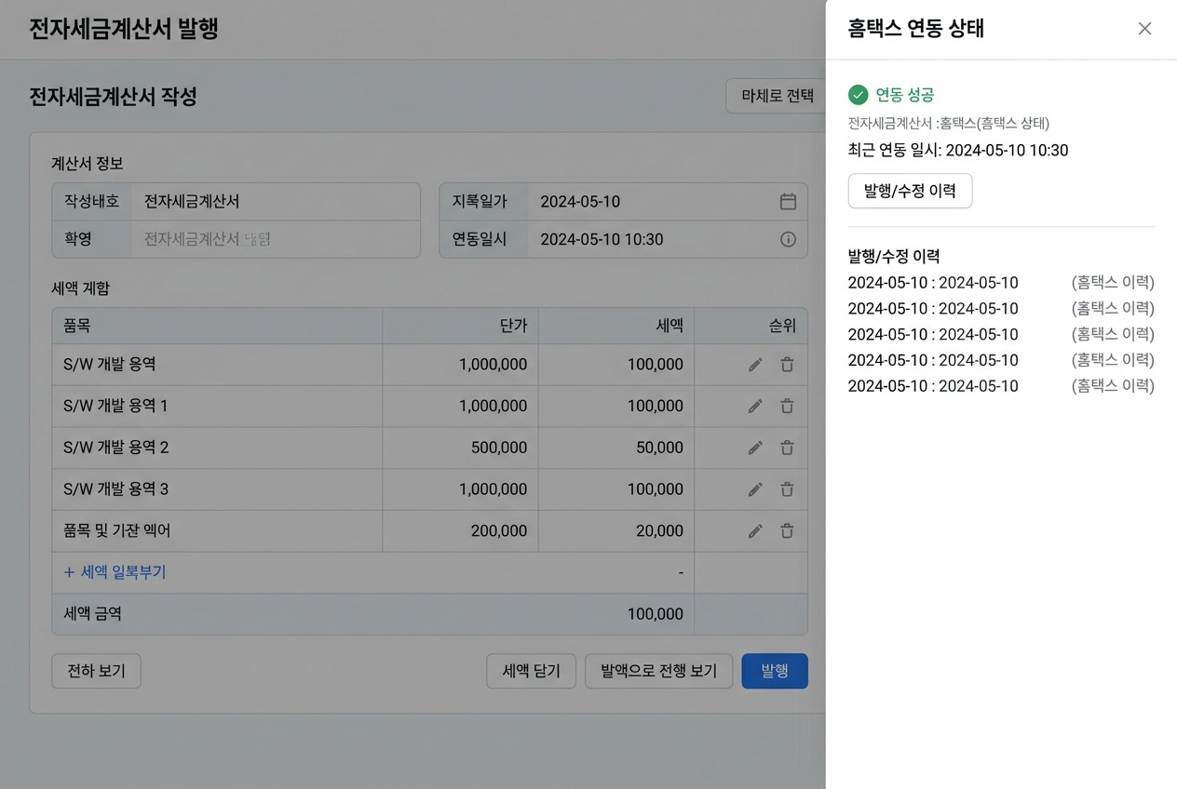The width and height of the screenshot is (1177, 789).
Task: Click first 홈택스 이력 history entry
Action: tap(1001, 282)
